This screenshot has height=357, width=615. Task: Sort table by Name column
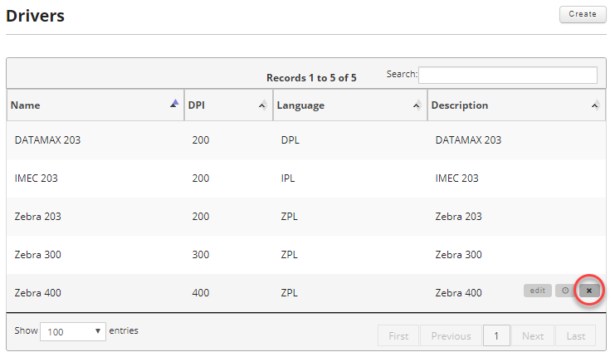[95, 105]
